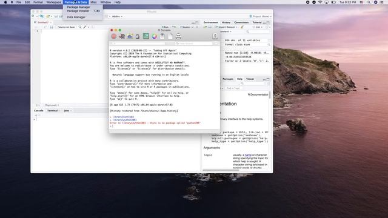Open the Addins dropdown
The width and height of the screenshot is (388, 218).
[x=117, y=16]
